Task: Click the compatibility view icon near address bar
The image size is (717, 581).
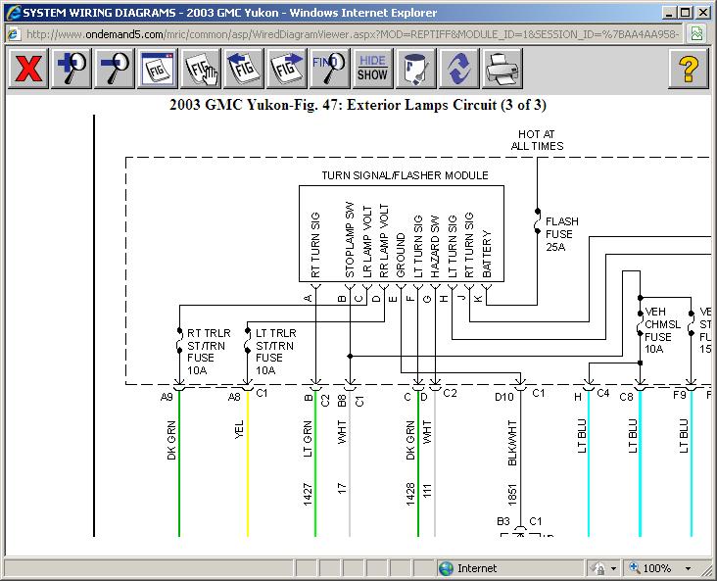Action: click(696, 34)
